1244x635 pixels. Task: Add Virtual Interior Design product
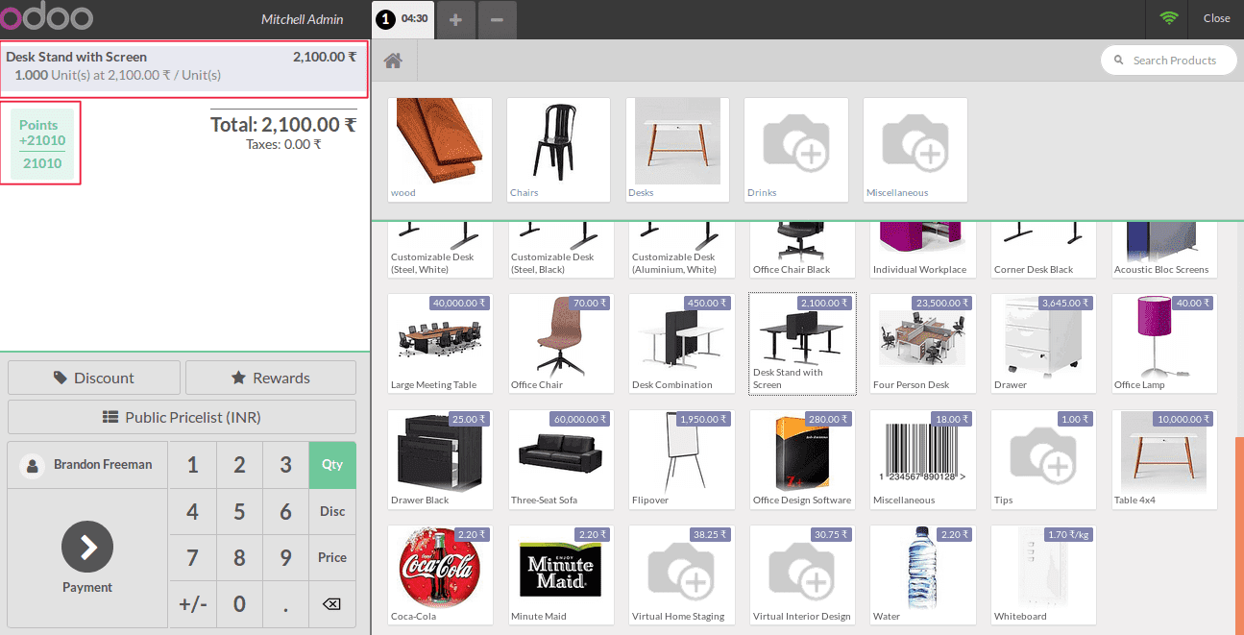tap(802, 574)
